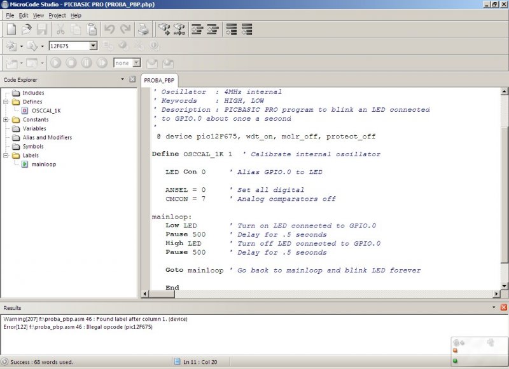Open the View menu
Screen dimensions: 509x369
coord(38,15)
